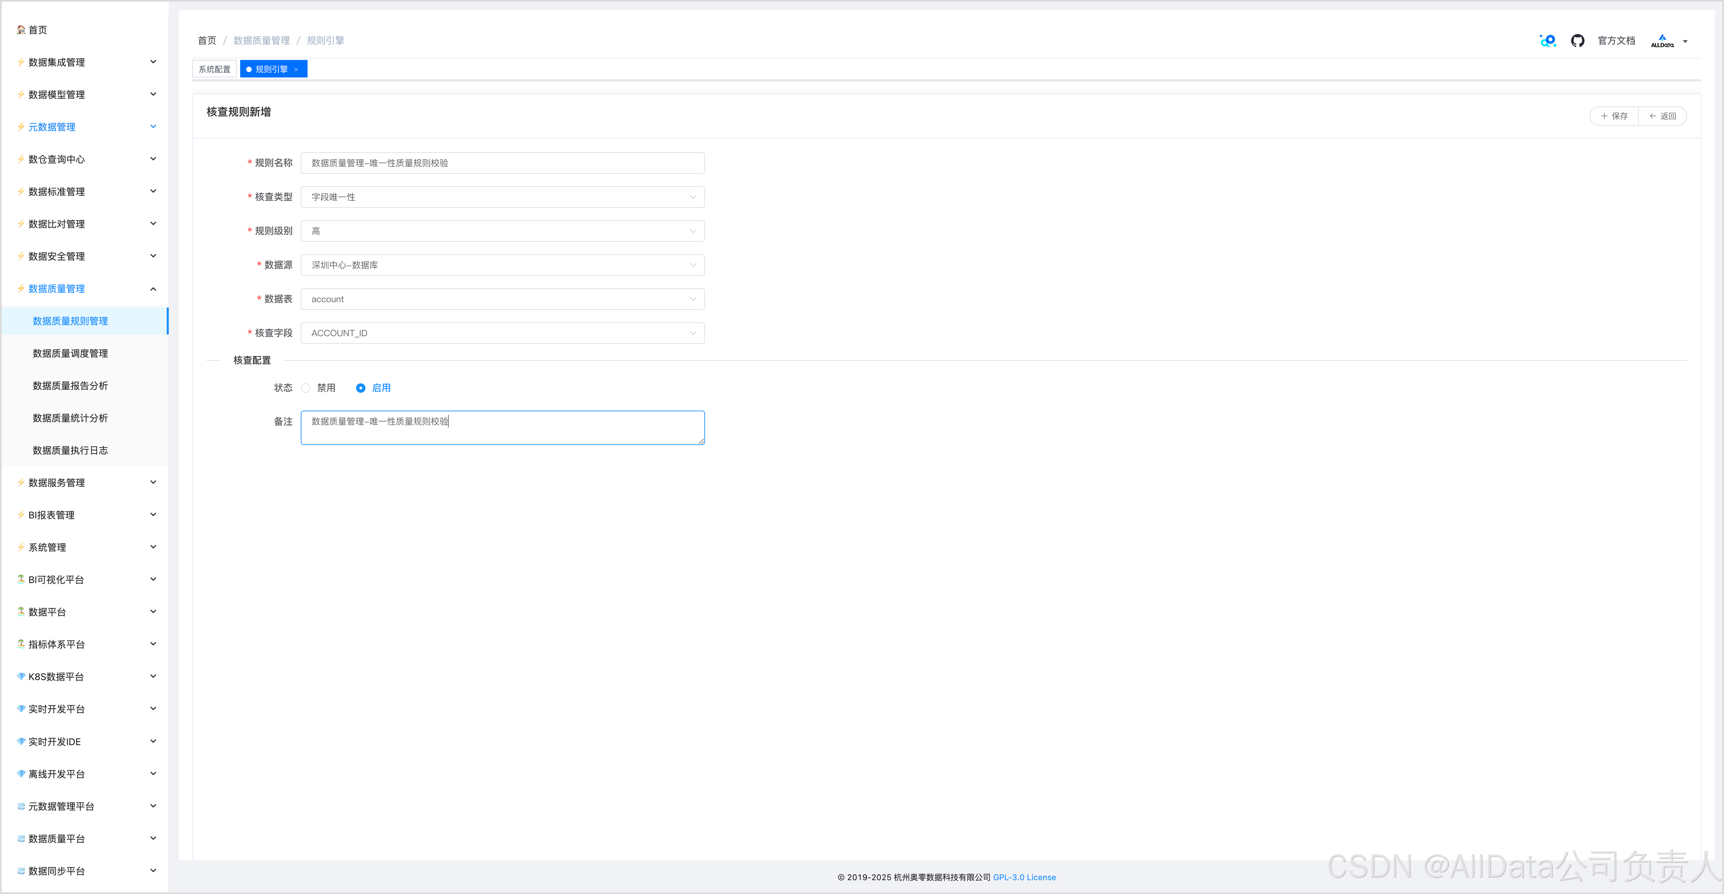
Task: Click the ALLData user avatar
Action: point(1662,41)
